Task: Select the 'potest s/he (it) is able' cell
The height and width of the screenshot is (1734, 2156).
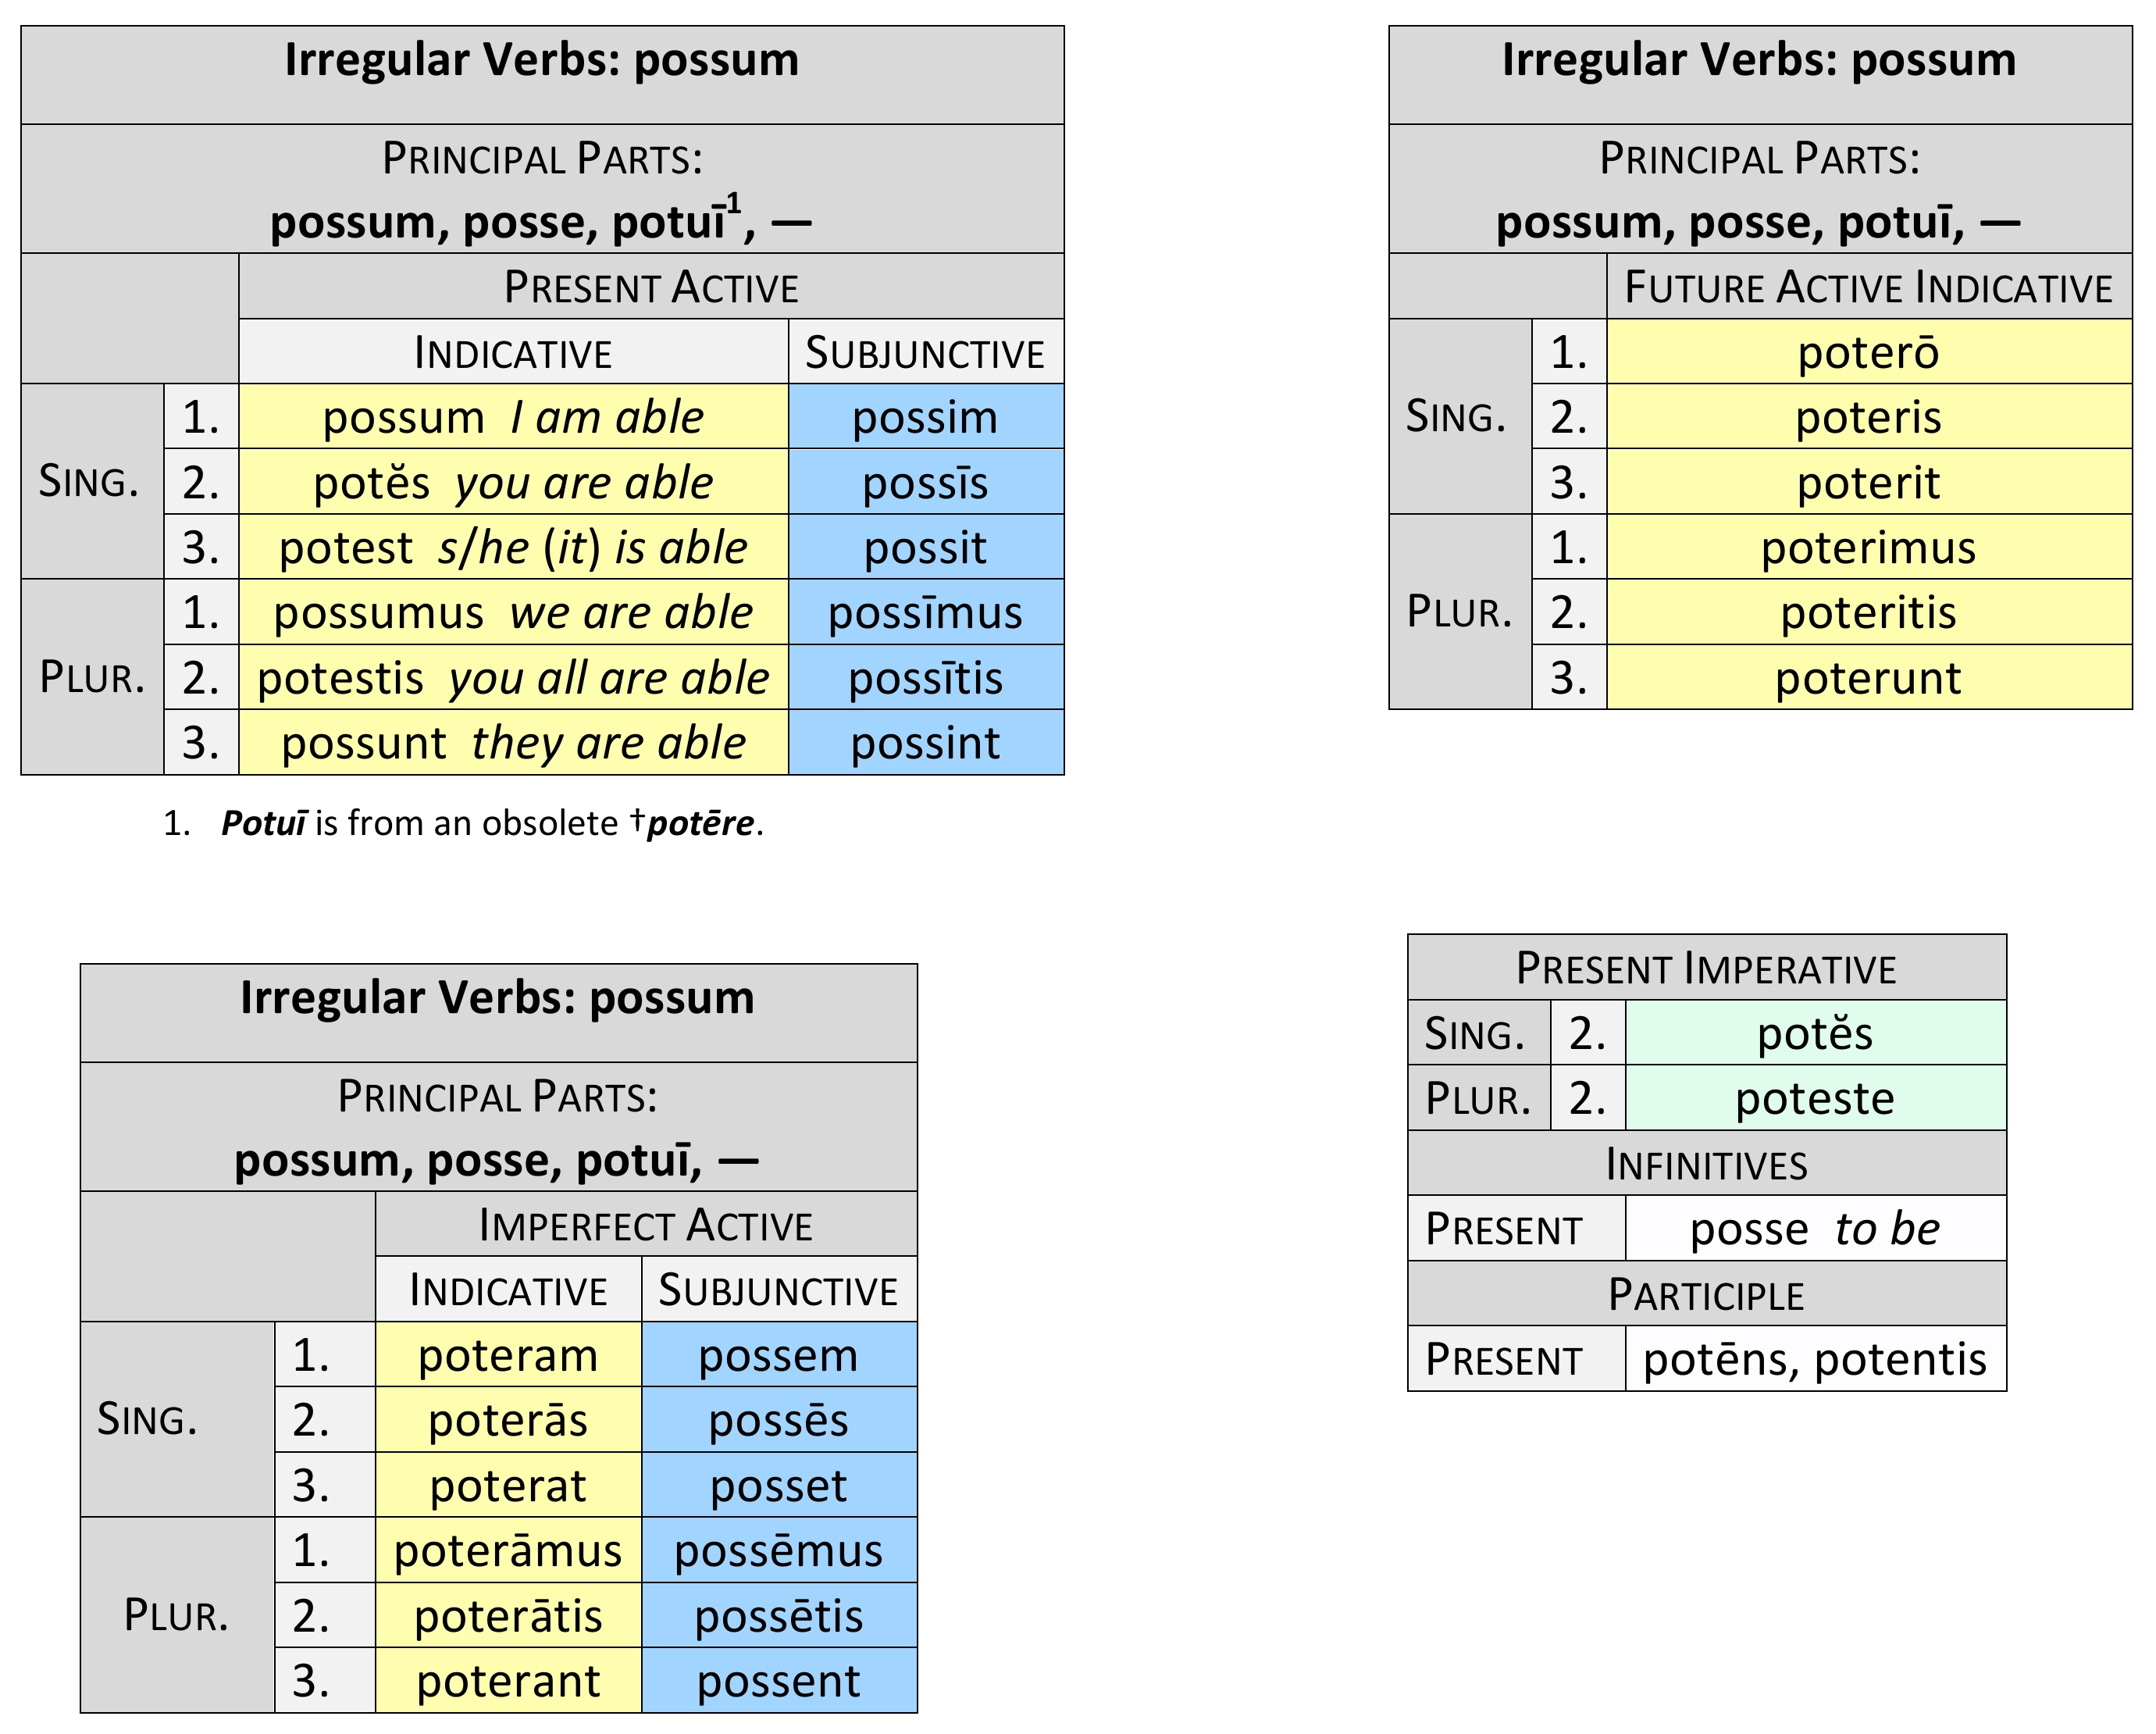Action: 513,548
